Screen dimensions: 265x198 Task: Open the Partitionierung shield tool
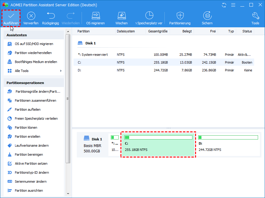180,18
